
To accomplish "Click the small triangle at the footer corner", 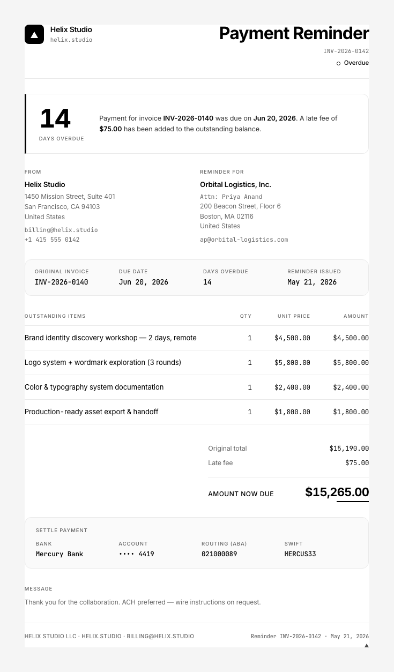I will point(367,646).
